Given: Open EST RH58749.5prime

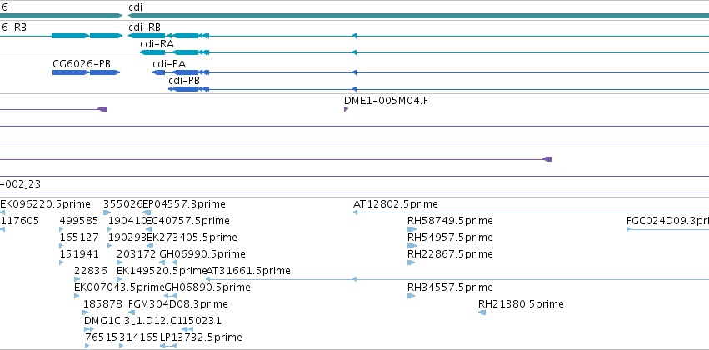Looking at the screenshot, I should tap(450, 221).
